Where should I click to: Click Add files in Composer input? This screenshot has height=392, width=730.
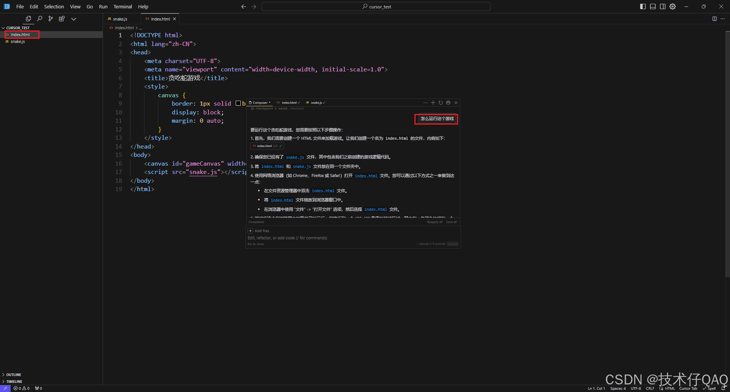click(x=259, y=231)
